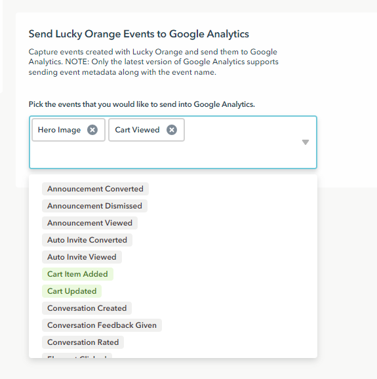The width and height of the screenshot is (377, 379).
Task: Pick the Cart Updated event
Action: pyautogui.click(x=71, y=291)
